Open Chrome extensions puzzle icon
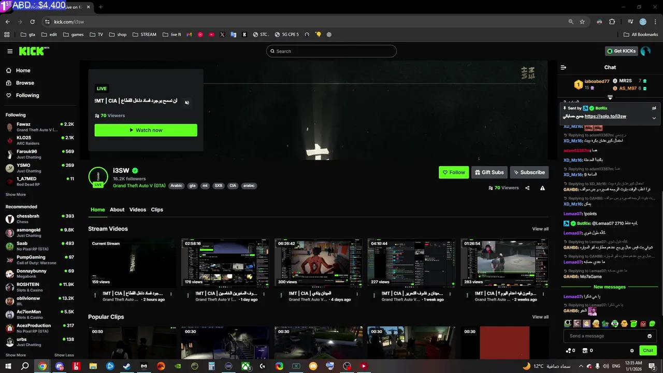Screen dimensions: 663x373 click(x=612, y=22)
